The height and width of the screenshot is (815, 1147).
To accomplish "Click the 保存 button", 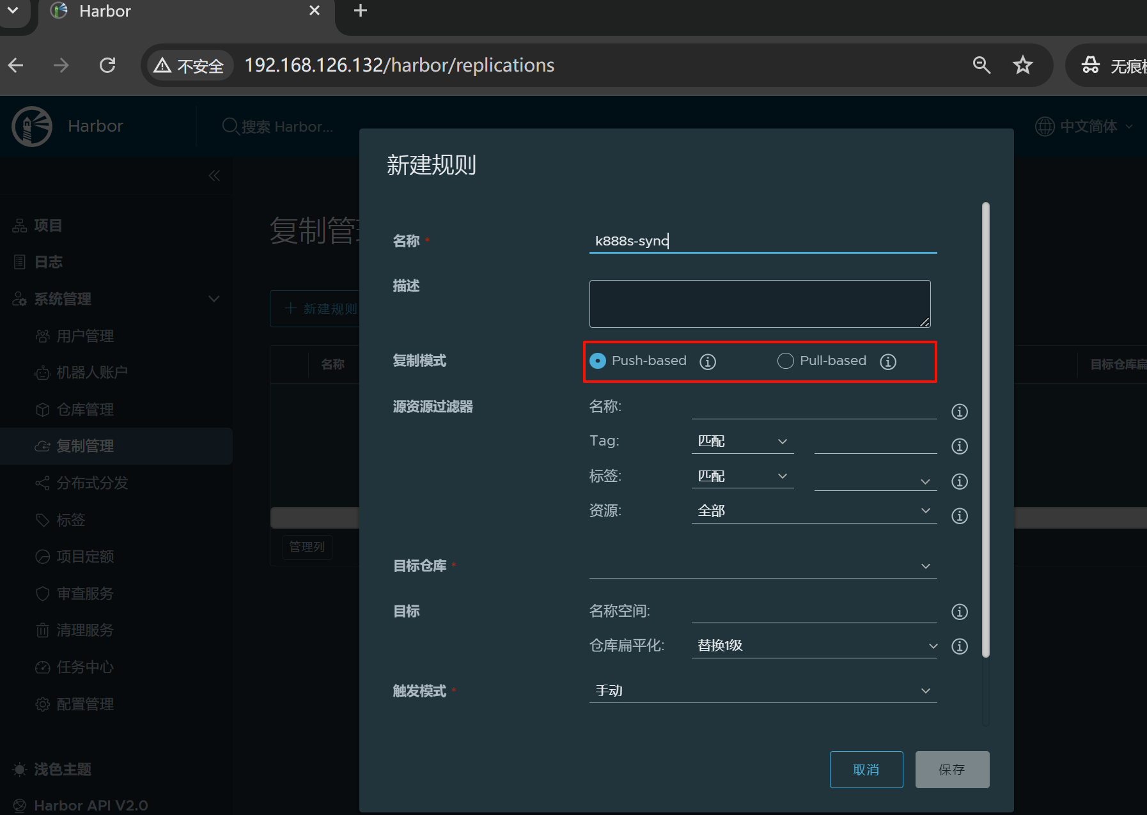I will point(951,770).
